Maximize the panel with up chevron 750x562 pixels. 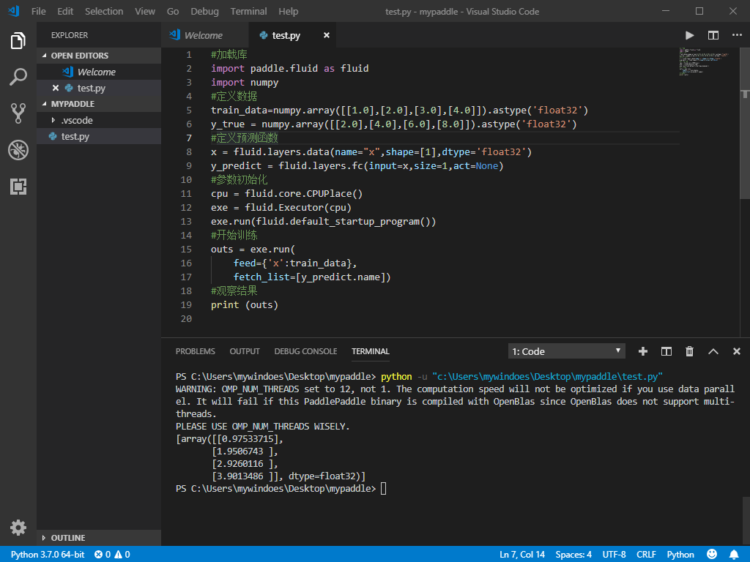[x=713, y=351]
